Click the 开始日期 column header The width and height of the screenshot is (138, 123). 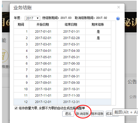43,25
